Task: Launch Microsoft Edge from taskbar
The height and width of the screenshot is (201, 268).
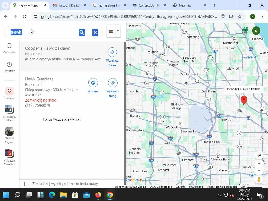Action: coord(52,195)
